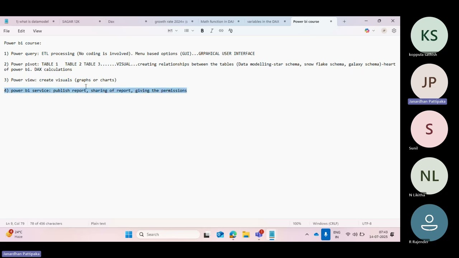Image resolution: width=459 pixels, height=258 pixels.
Task: Switch to the growth rate 2024 tab
Action: coord(171,21)
